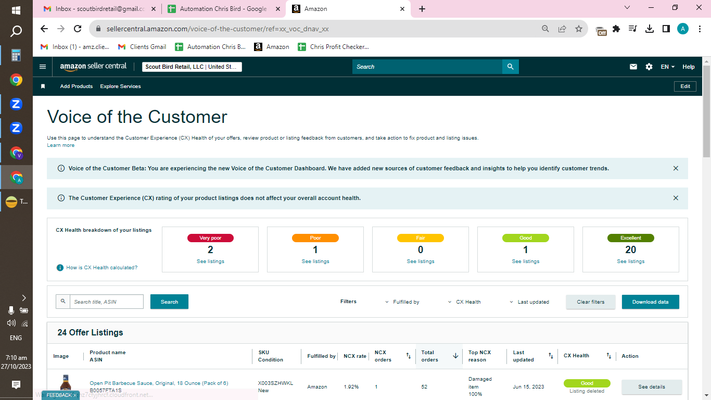Dismiss the Voice of the Customer Beta notice
This screenshot has height=400, width=711.
click(676, 168)
